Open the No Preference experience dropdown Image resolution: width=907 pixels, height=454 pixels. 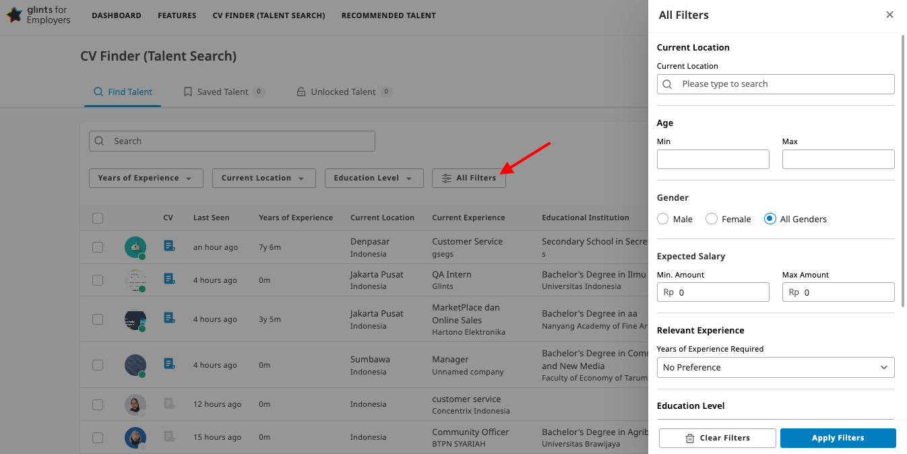(775, 367)
